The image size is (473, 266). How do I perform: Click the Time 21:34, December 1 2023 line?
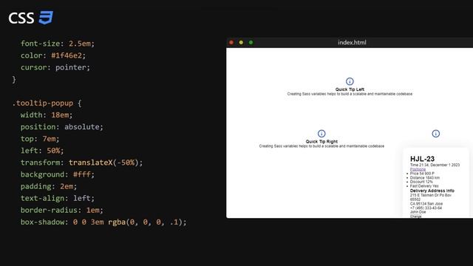(x=435, y=165)
